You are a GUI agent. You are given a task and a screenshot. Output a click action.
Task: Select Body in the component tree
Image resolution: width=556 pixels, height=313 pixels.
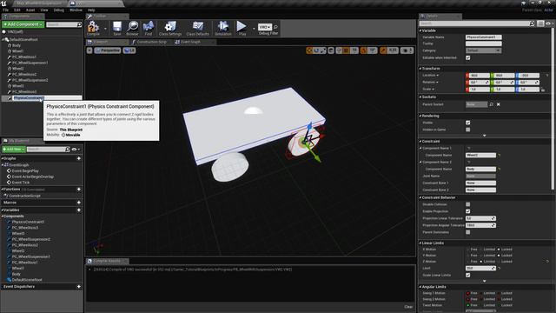[x=17, y=45]
